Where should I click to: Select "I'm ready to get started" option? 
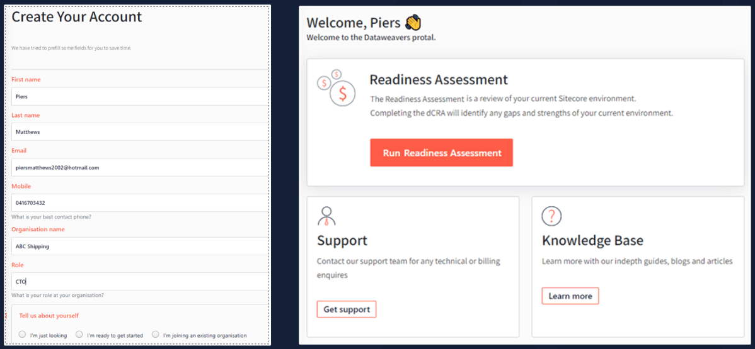coord(79,335)
